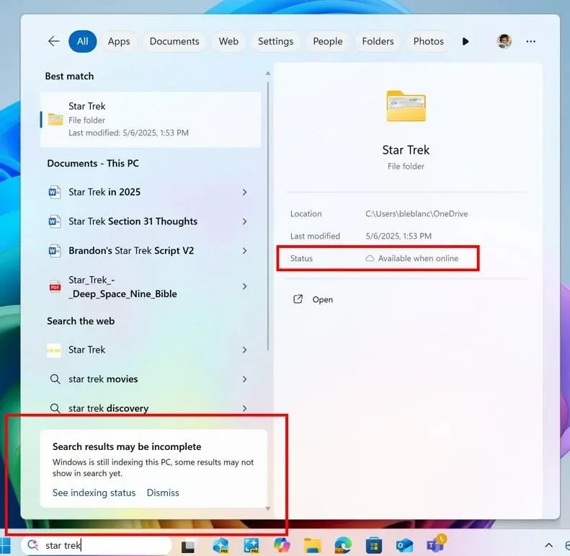Click the C:\Users\bleblanc\OneDrive location path
Screen dimensions: 570x556
(417, 213)
